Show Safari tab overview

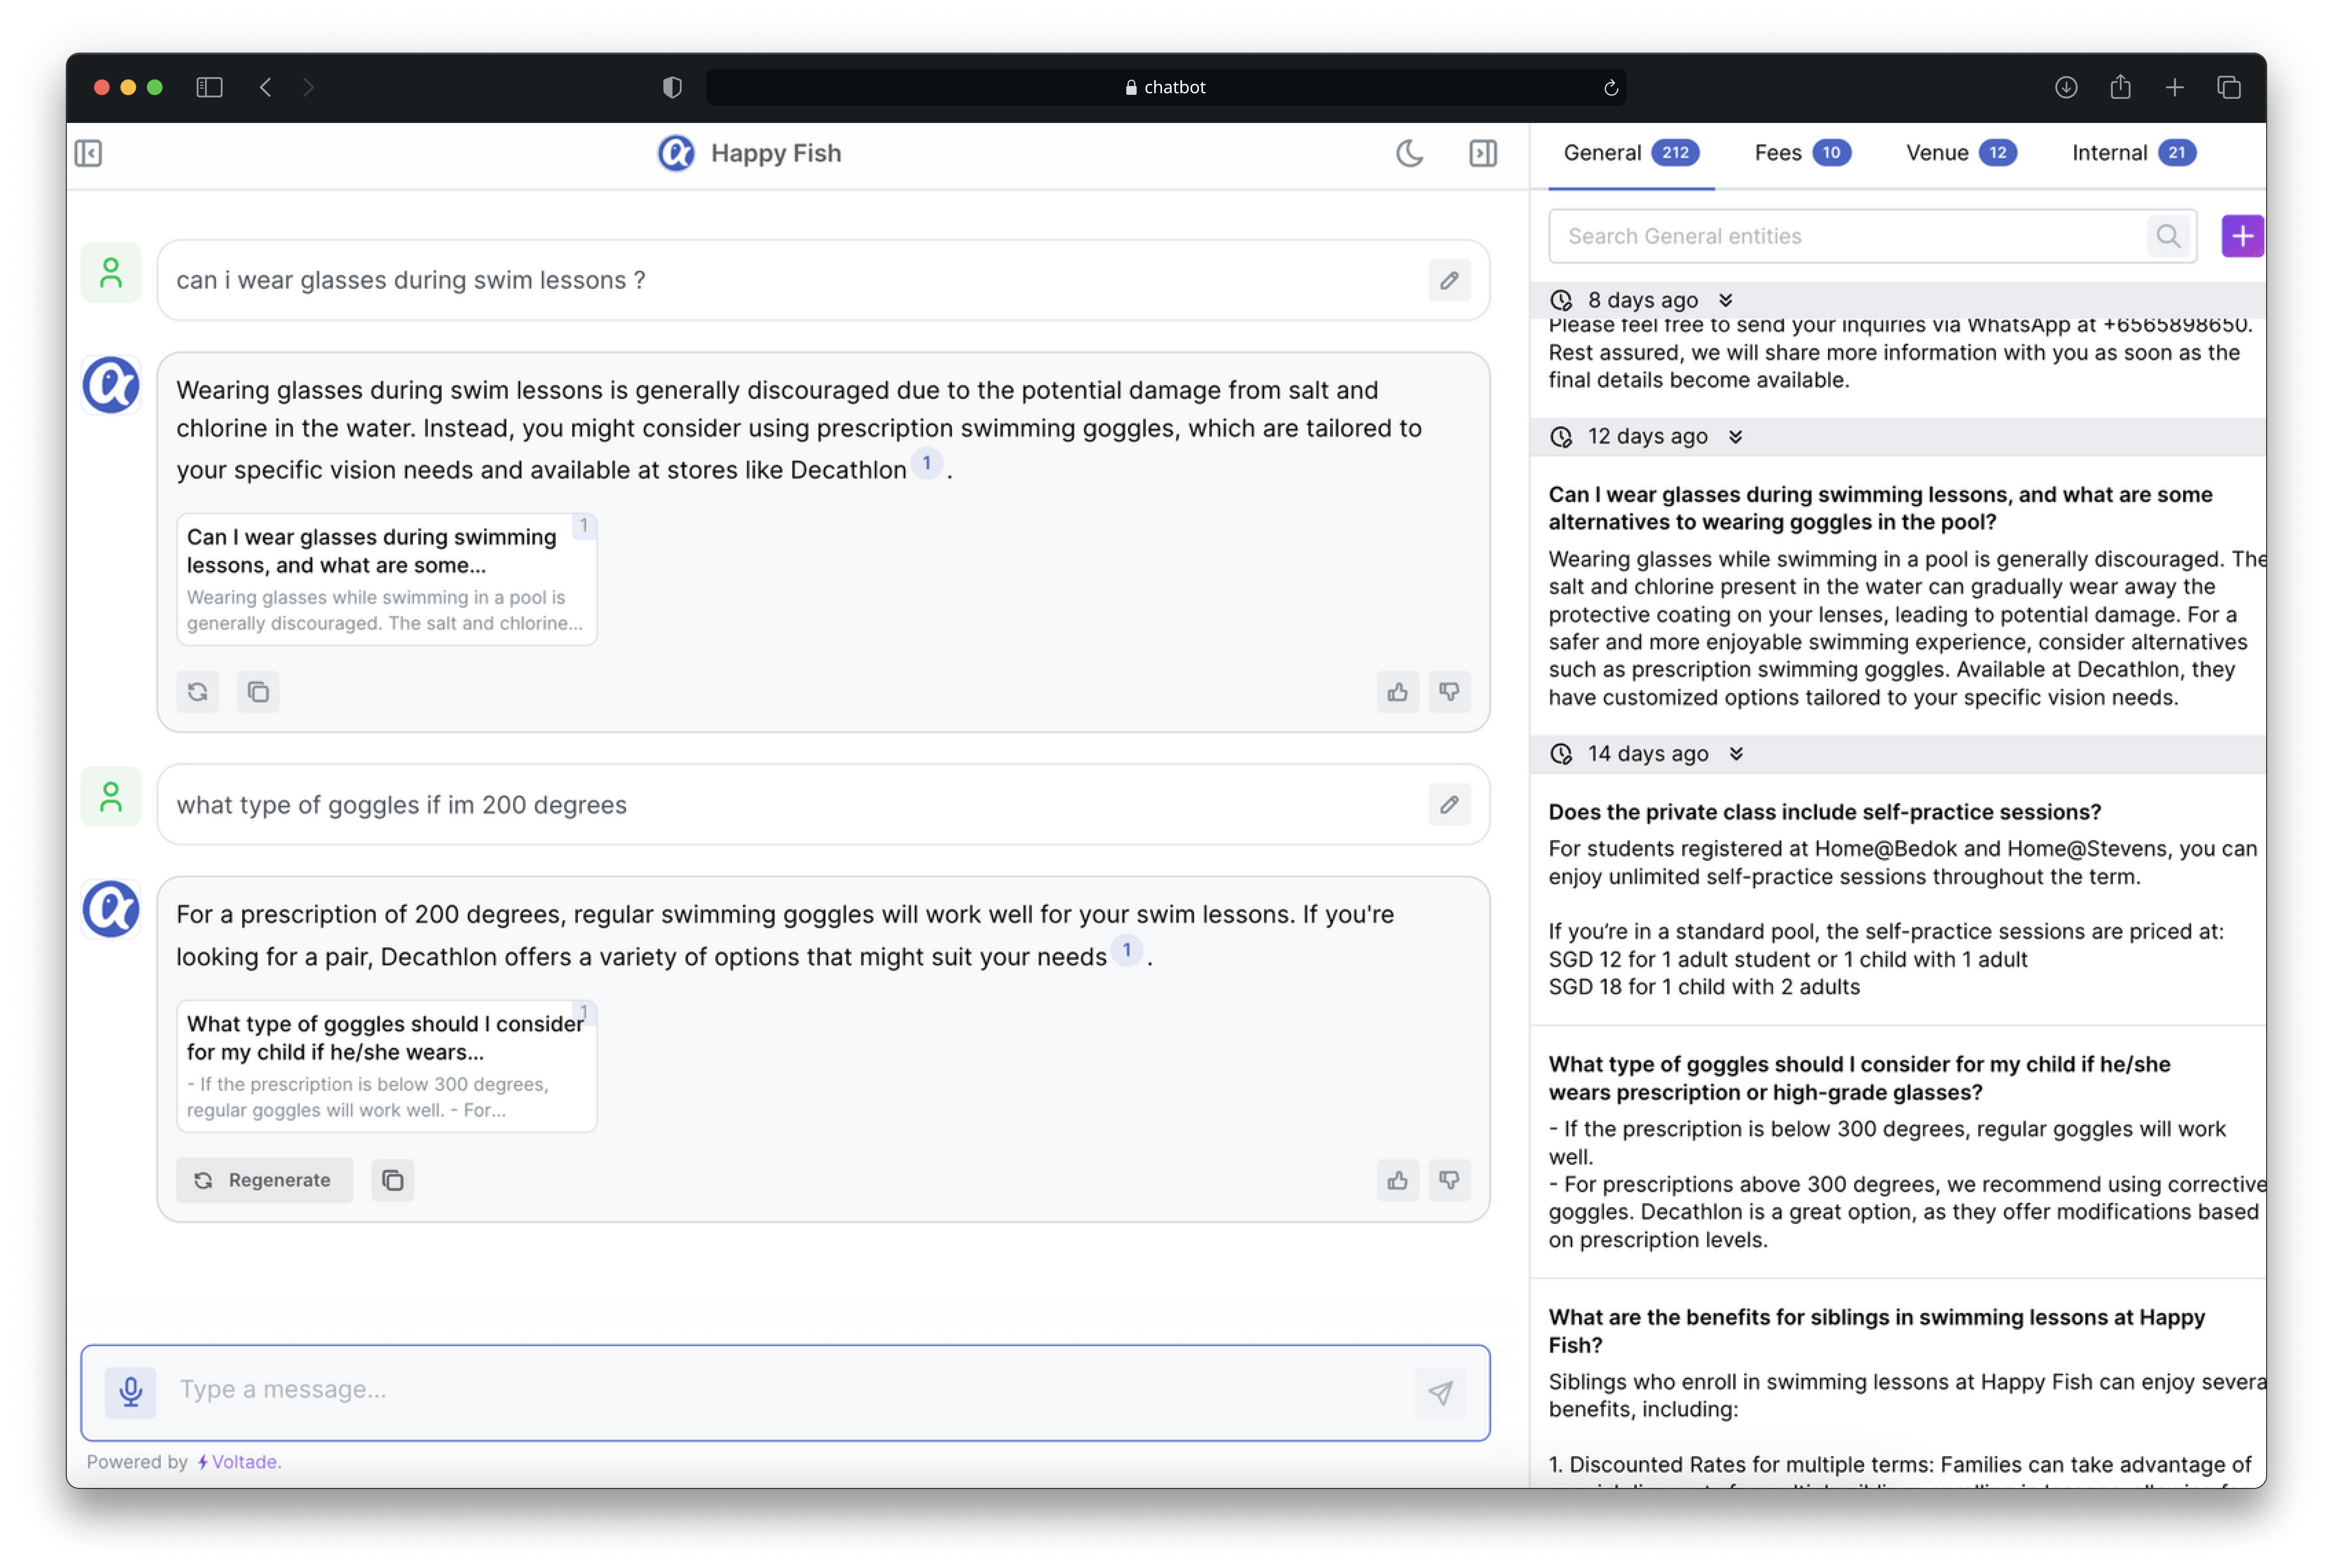coord(2229,87)
